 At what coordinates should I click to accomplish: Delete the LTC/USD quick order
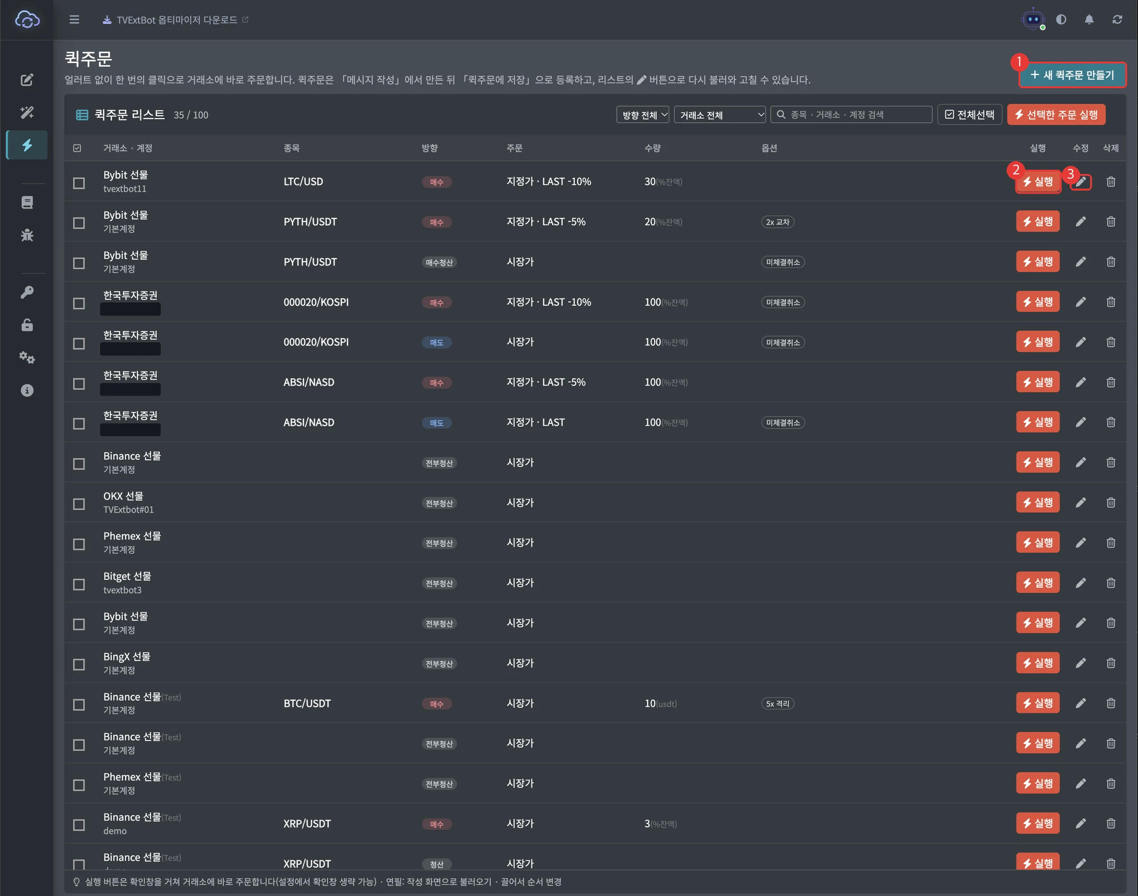tap(1110, 182)
